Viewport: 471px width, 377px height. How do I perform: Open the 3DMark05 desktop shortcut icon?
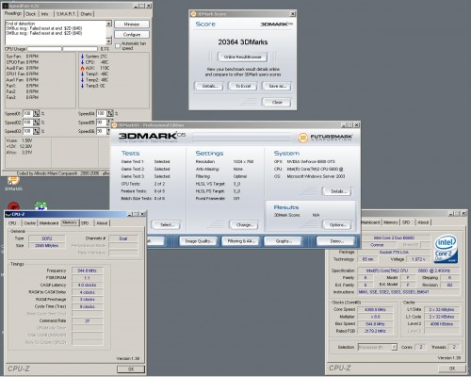pyautogui.click(x=13, y=181)
